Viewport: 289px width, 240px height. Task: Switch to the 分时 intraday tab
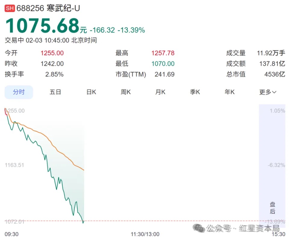pyautogui.click(x=19, y=92)
